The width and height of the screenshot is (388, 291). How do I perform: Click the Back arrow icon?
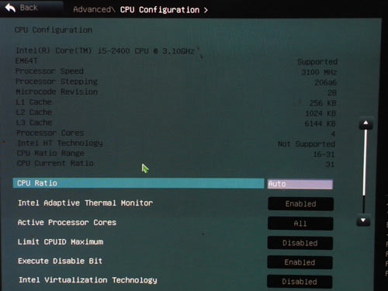click(10, 8)
